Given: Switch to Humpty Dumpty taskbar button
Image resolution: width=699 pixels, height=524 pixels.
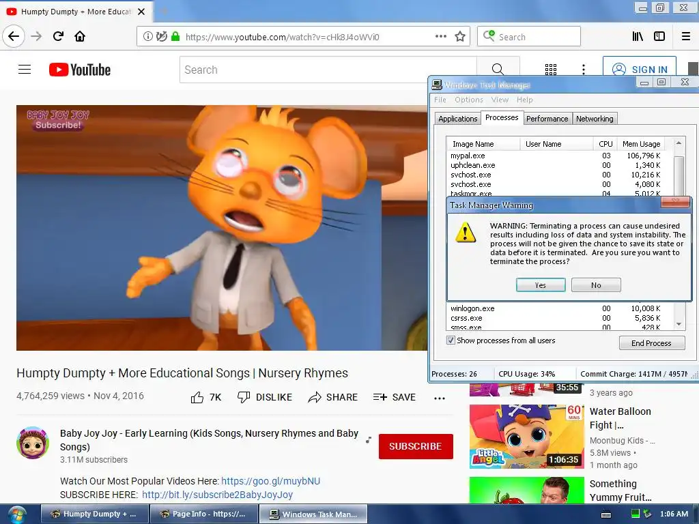Looking at the screenshot, I should [94, 514].
